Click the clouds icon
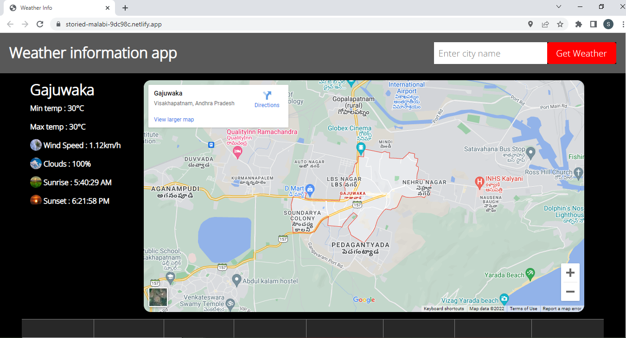The width and height of the screenshot is (626, 338). click(36, 164)
